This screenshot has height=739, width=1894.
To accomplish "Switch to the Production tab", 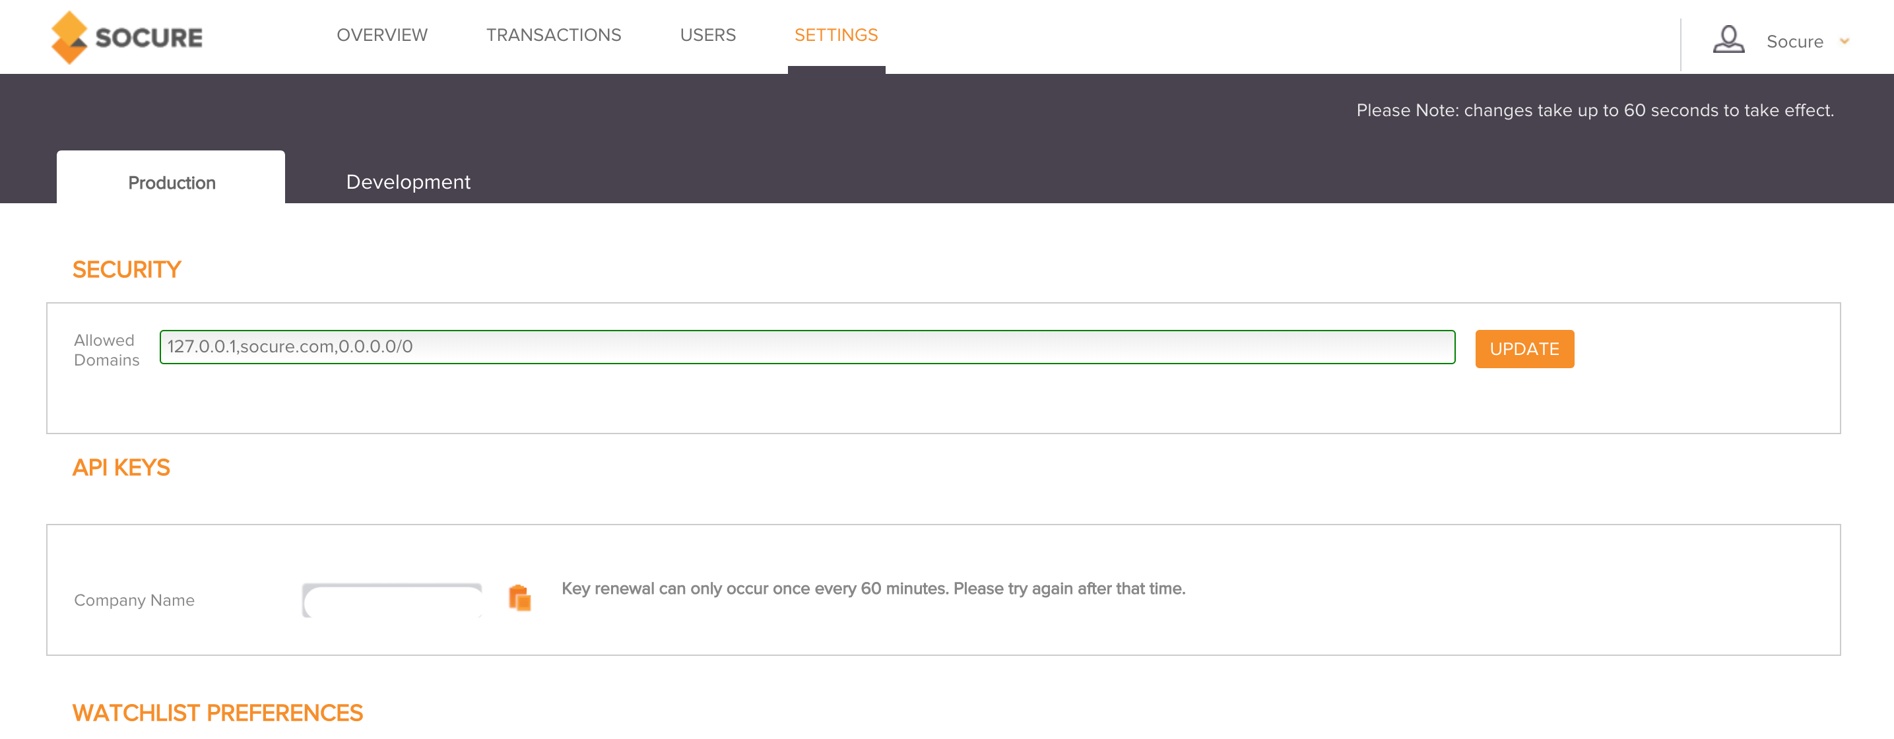I will click(172, 182).
